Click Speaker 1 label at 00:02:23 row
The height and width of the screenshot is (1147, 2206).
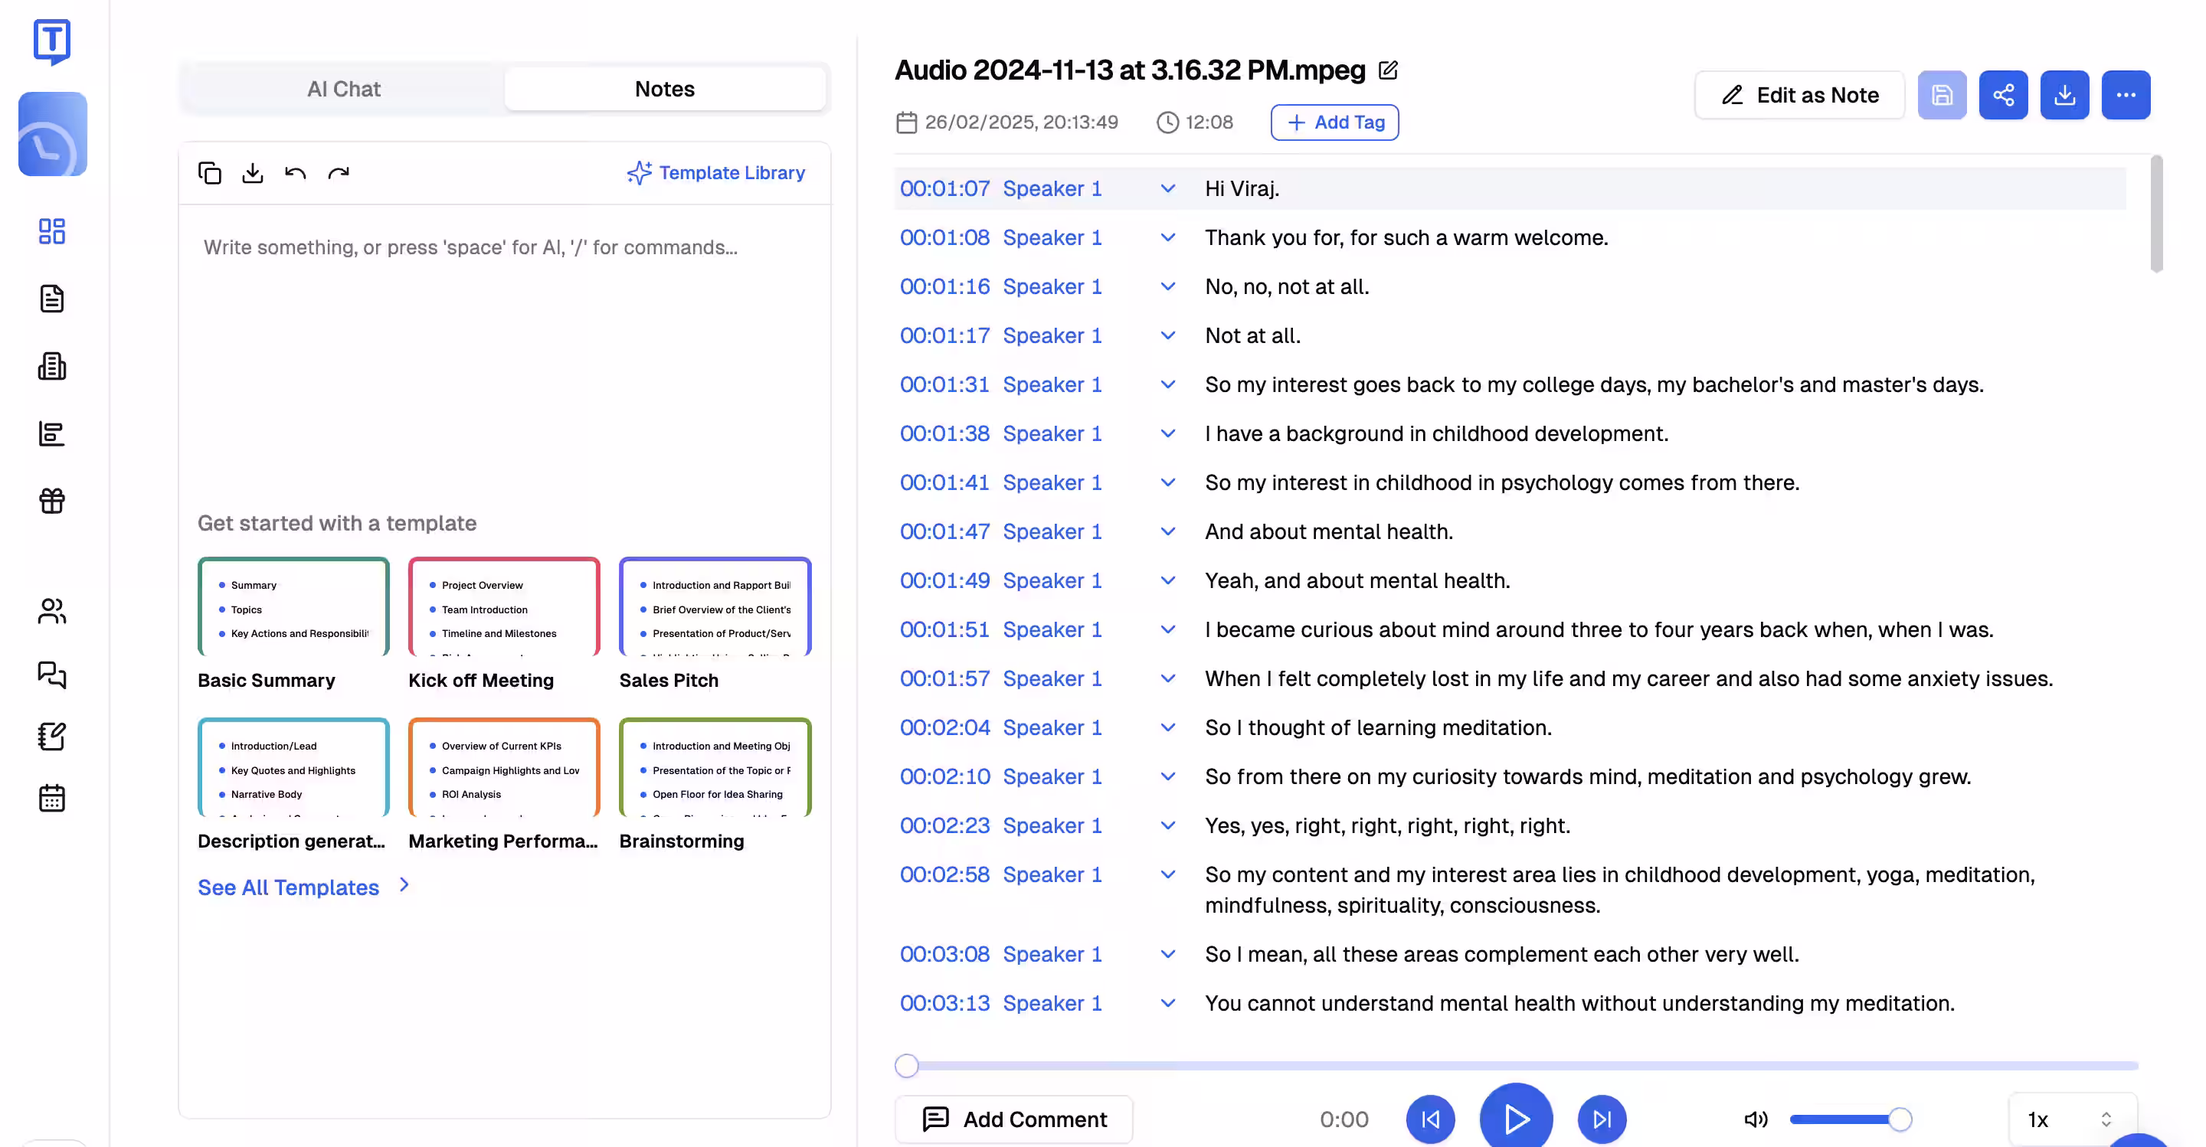coord(1052,826)
